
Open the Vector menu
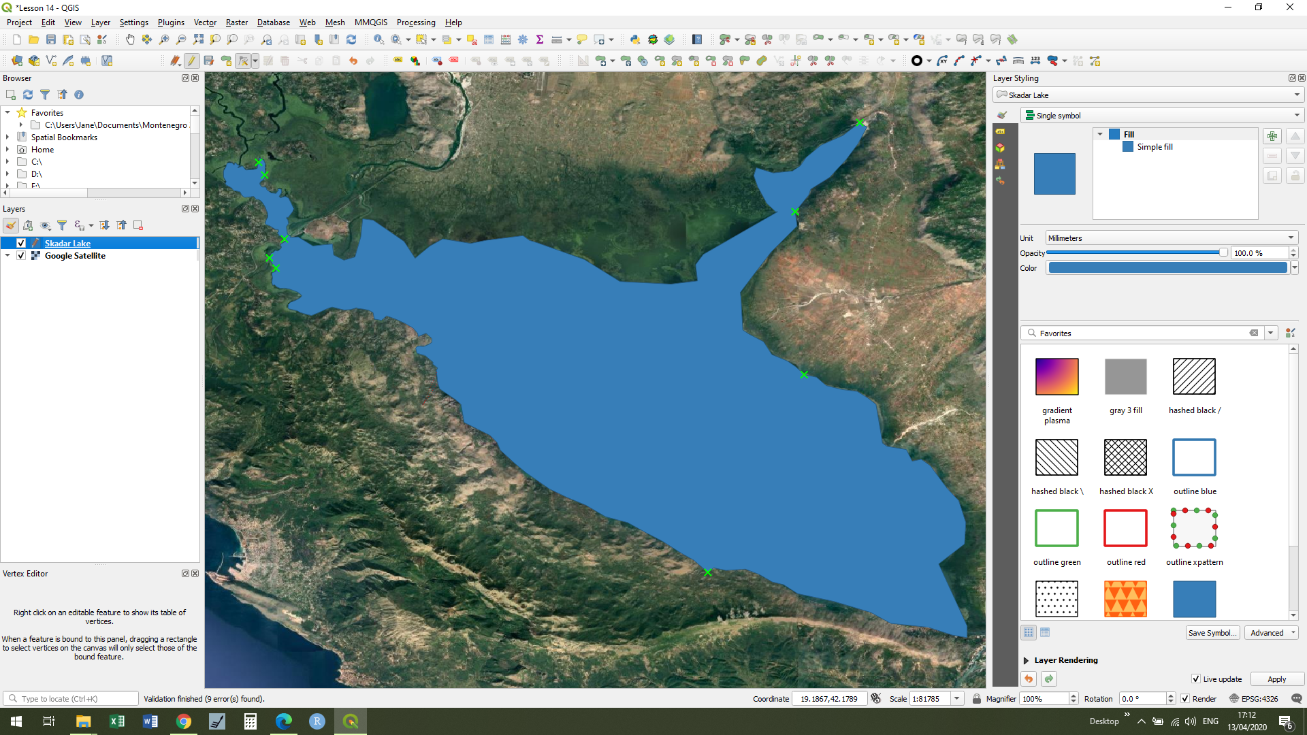pos(205,22)
